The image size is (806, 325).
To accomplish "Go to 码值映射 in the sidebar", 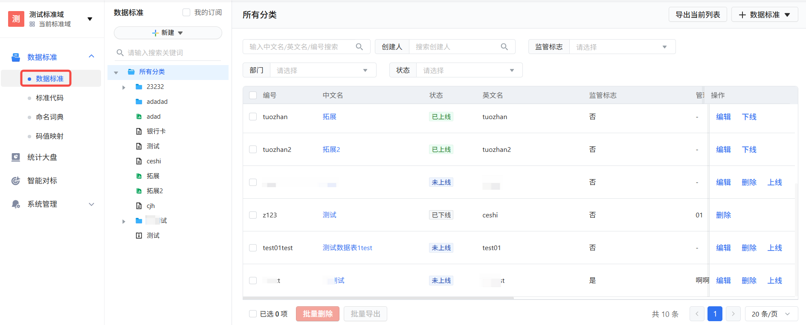I will tap(49, 136).
